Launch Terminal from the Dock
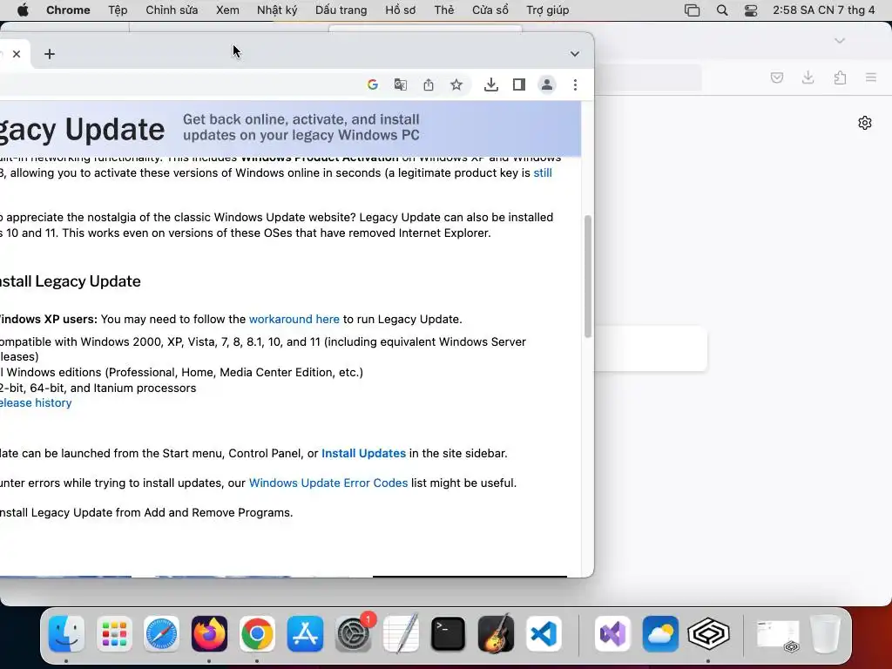The image size is (892, 669). tap(449, 634)
